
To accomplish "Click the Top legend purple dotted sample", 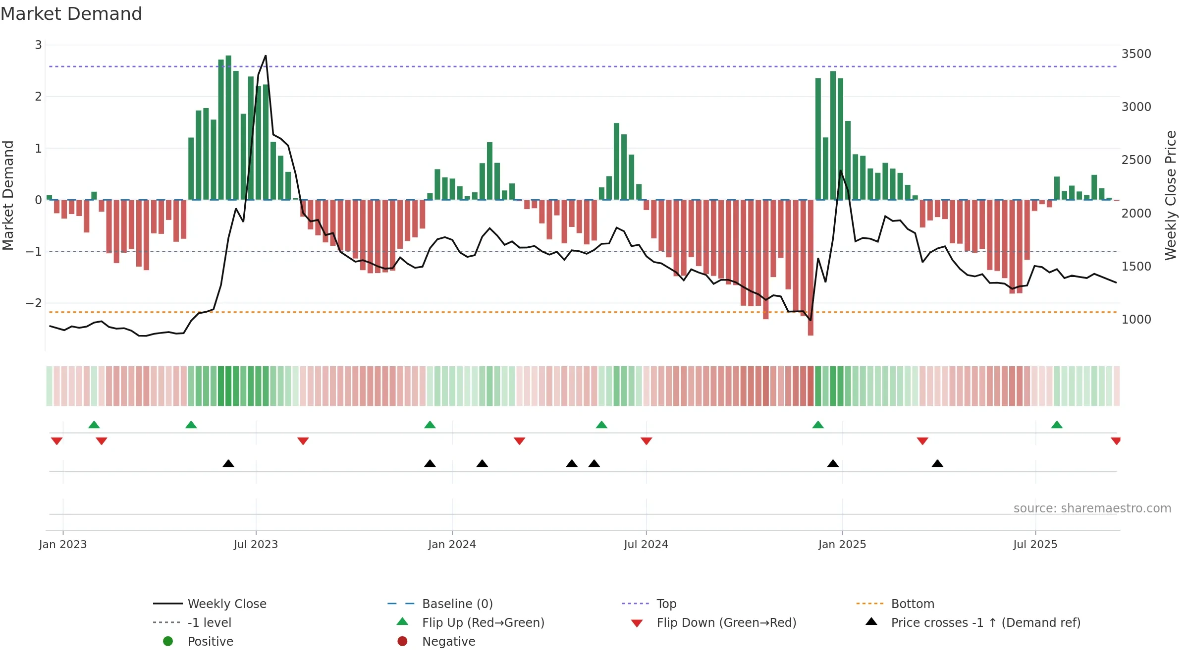I will click(636, 604).
